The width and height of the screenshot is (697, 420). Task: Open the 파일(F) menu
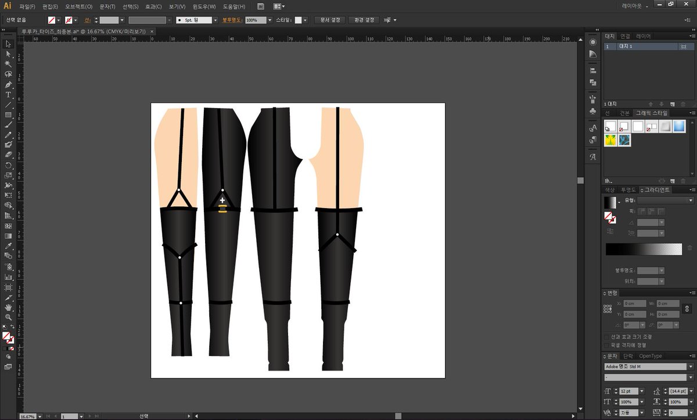[x=27, y=6]
